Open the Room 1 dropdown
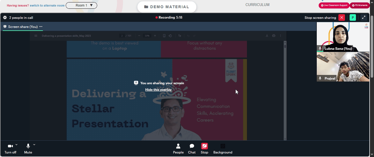The height and width of the screenshot is (157, 374). pyautogui.click(x=81, y=5)
